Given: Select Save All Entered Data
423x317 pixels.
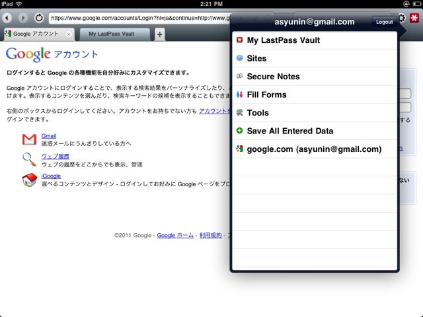Looking at the screenshot, I should [315, 131].
